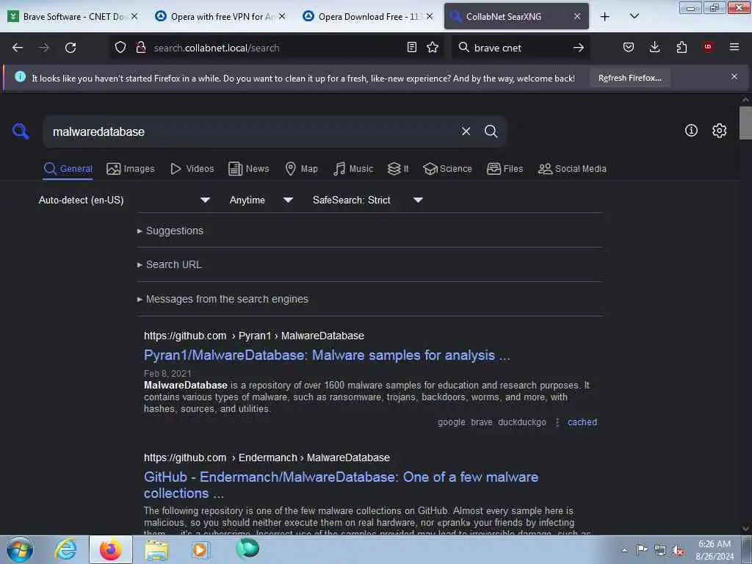Open Pocket save icon
The image size is (752, 564).
pyautogui.click(x=629, y=48)
